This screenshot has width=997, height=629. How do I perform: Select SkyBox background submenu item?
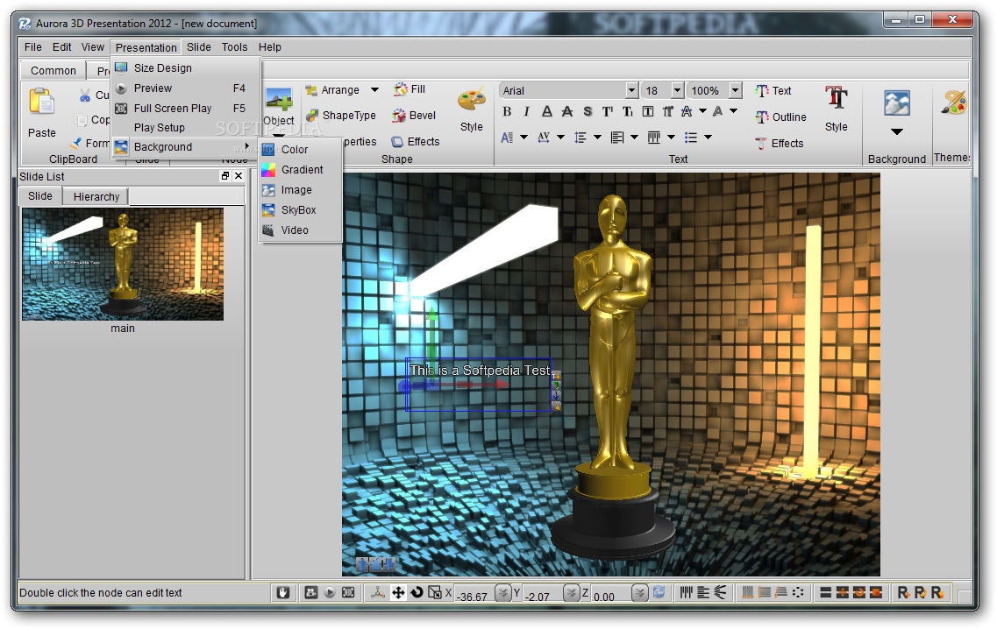300,210
